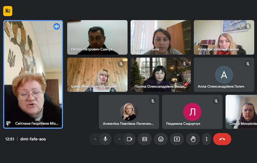Raise hand in the meeting

pos(193,139)
